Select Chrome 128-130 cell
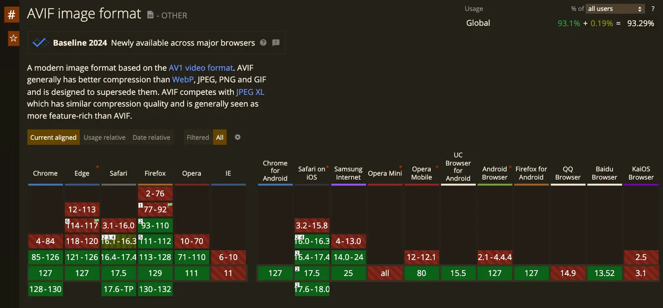This screenshot has width=663, height=308. [45, 289]
